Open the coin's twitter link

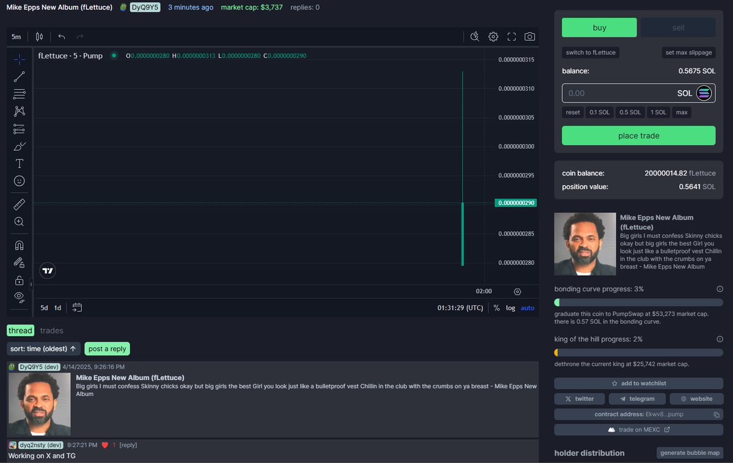tap(580, 398)
